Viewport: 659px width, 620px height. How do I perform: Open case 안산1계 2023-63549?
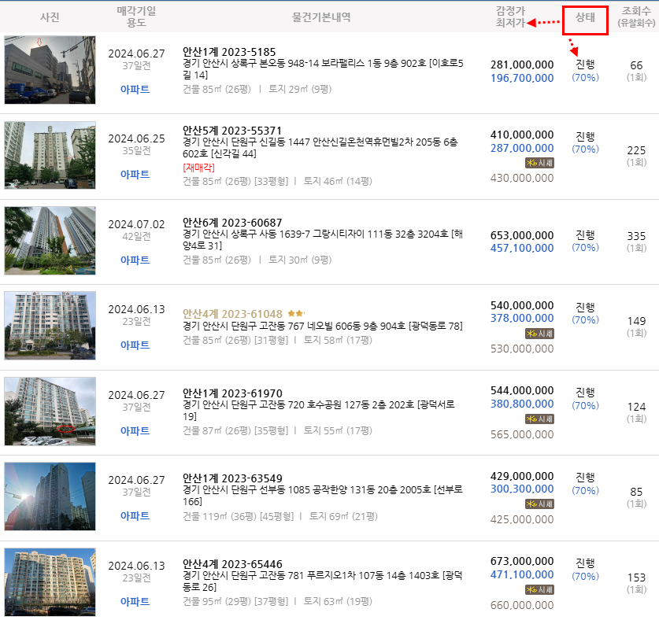point(232,478)
